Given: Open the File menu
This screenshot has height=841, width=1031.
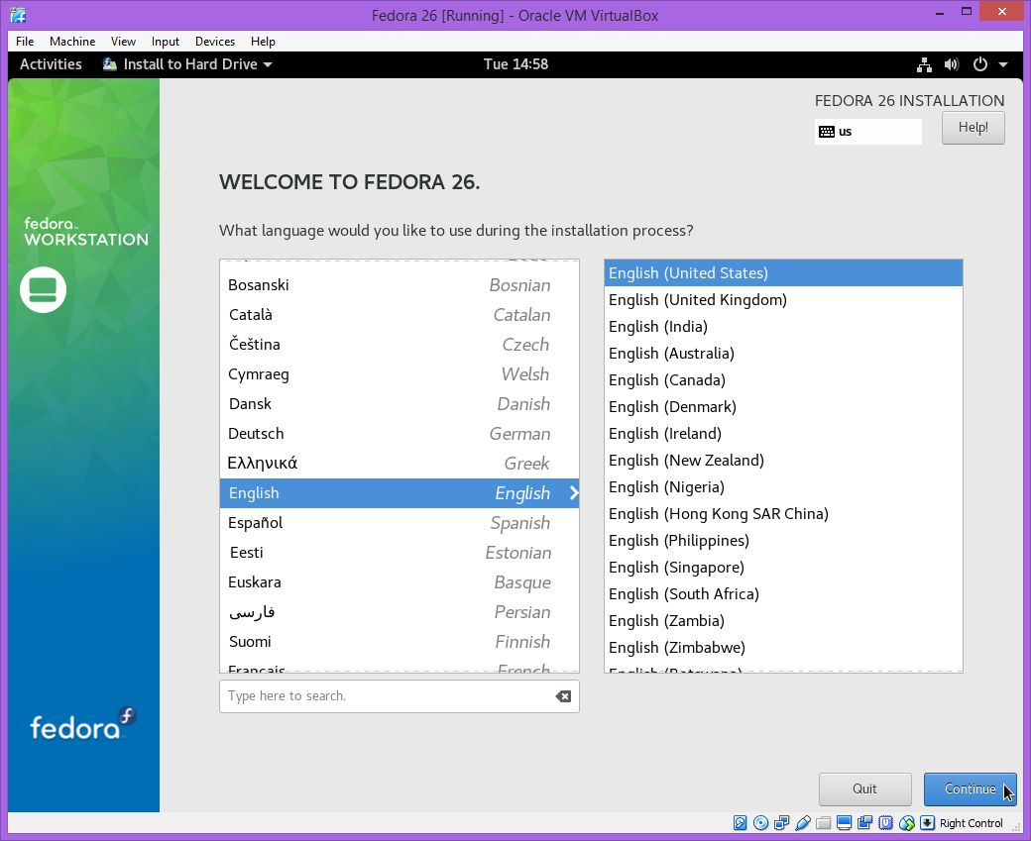Looking at the screenshot, I should tap(25, 42).
